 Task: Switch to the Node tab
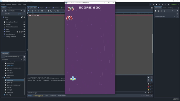[165, 8]
